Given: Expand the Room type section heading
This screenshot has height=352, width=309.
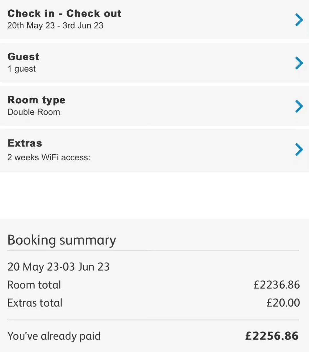Looking at the screenshot, I should pos(36,100).
